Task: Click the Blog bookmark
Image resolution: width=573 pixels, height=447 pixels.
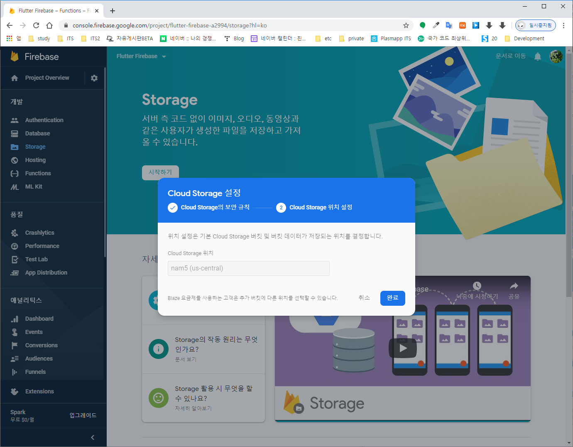Action: 234,39
